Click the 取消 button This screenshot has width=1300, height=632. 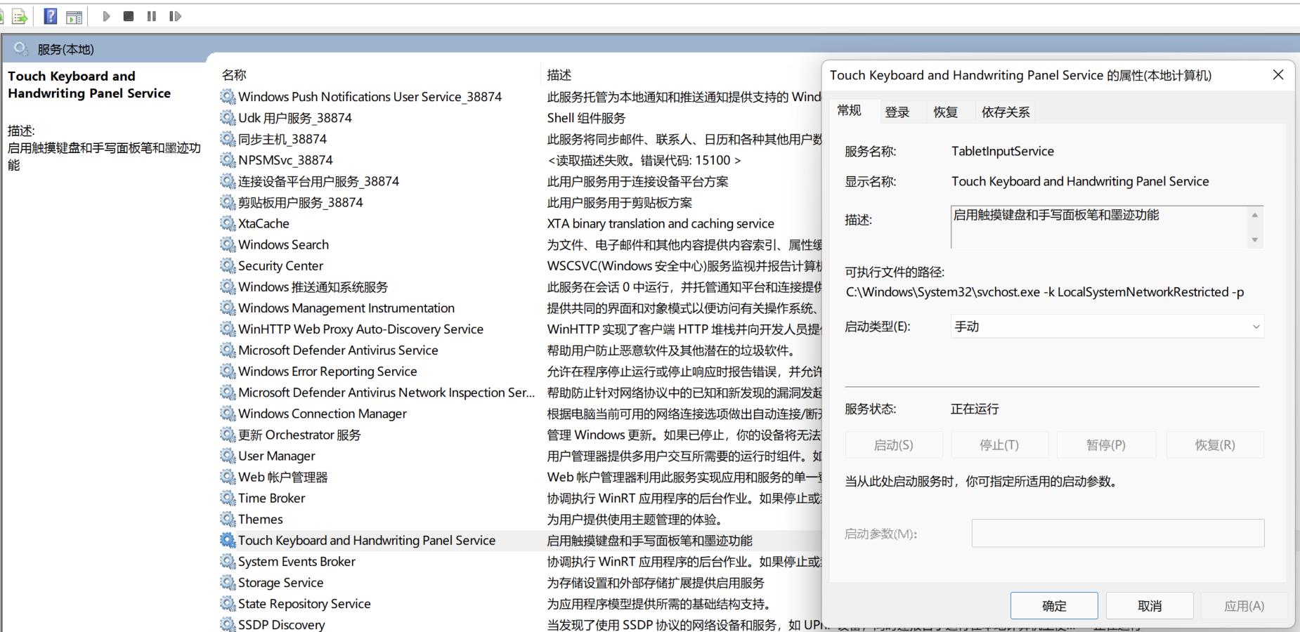tap(1150, 605)
